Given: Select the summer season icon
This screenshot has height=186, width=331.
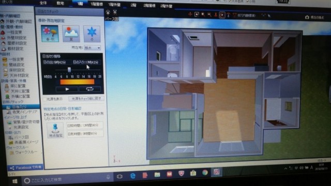Looking at the screenshot, I should 71,34.
